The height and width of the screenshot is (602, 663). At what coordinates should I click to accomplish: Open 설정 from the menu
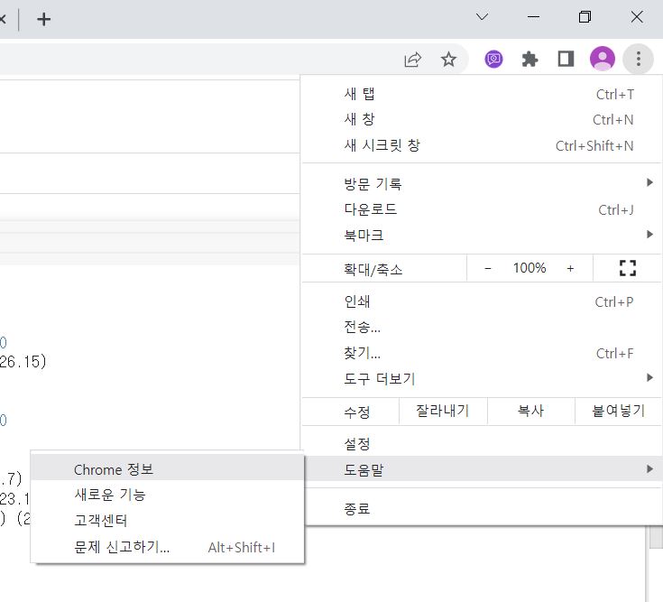[482, 444]
